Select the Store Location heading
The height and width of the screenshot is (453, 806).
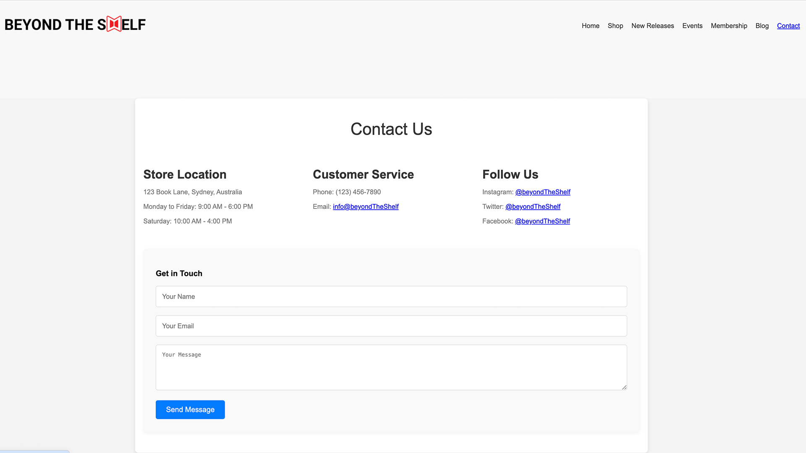point(185,174)
